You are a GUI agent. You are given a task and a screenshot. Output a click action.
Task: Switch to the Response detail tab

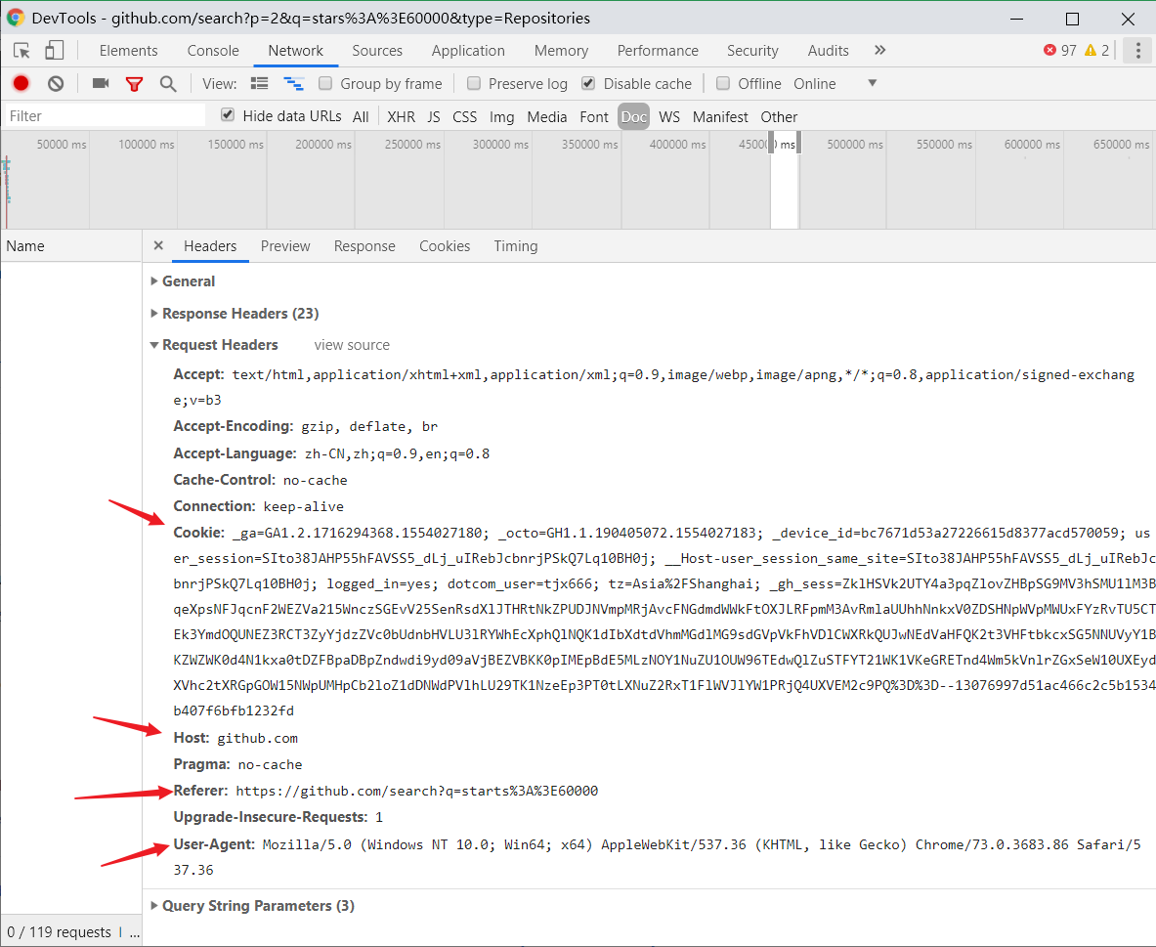point(364,245)
